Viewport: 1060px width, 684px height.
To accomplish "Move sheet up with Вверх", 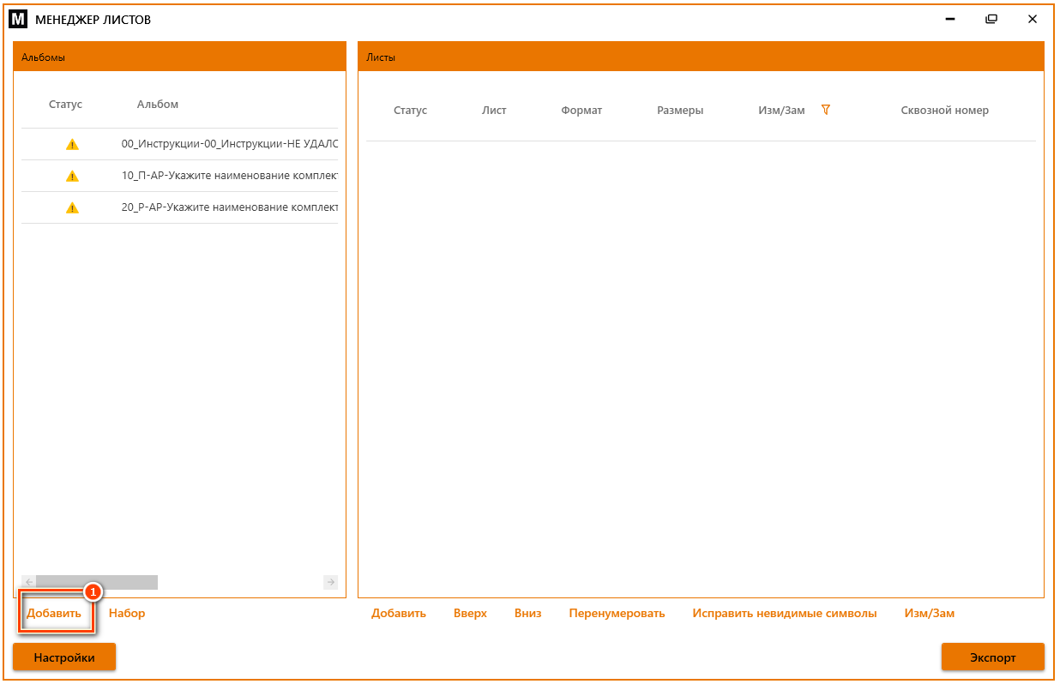I will pos(470,613).
